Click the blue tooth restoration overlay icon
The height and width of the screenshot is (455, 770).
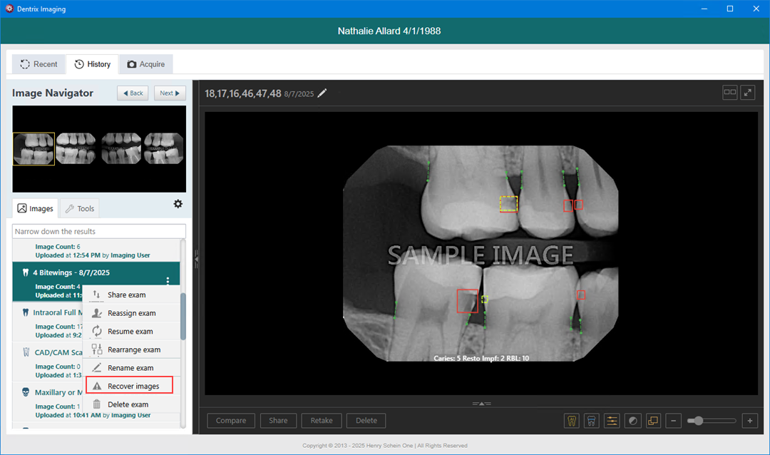point(591,421)
